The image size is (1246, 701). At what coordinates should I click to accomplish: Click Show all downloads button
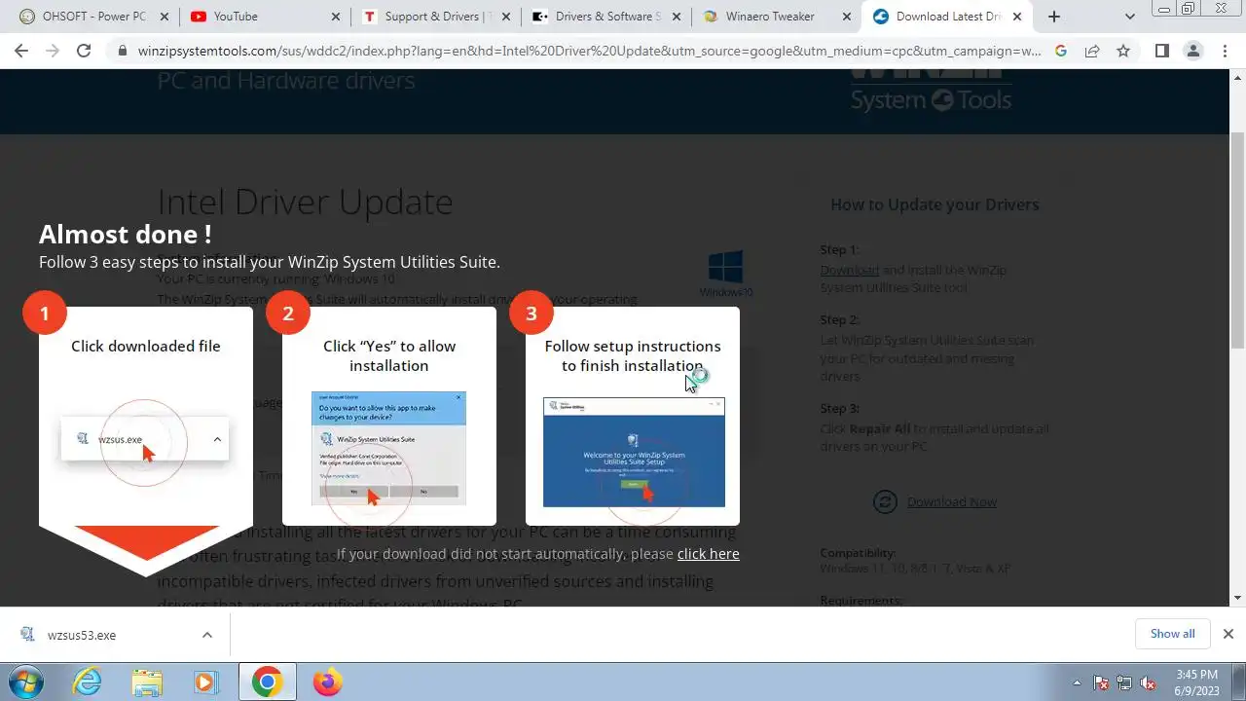1172,634
